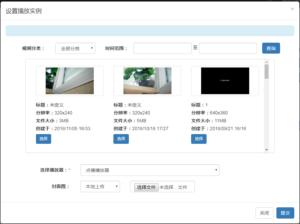The image size is (300, 224).
Task: Click the text 分辨率：640x360
Action: tap(209, 113)
